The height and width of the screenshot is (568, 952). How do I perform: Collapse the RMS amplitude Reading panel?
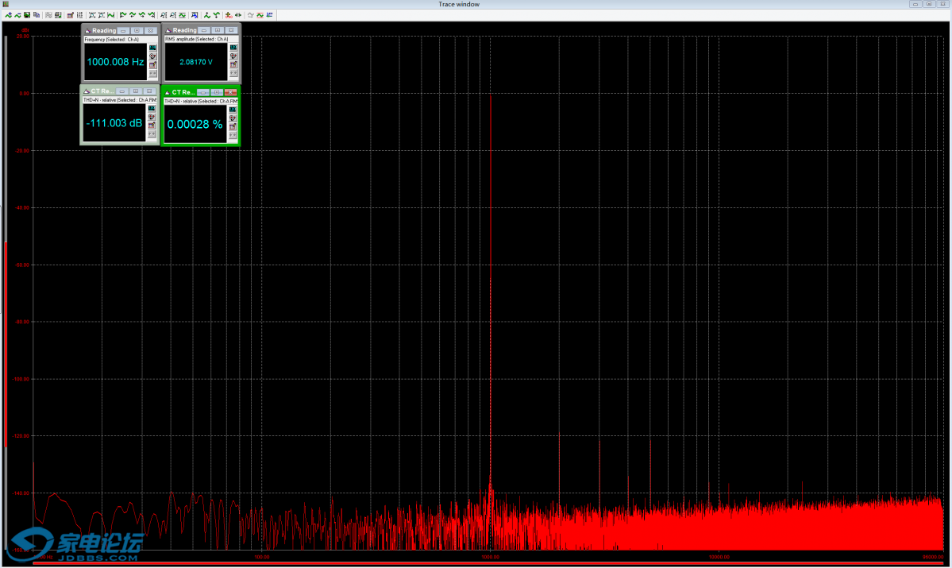[x=203, y=30]
